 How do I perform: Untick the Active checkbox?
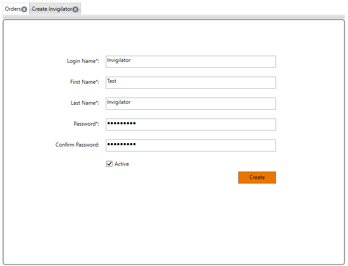pyautogui.click(x=109, y=164)
